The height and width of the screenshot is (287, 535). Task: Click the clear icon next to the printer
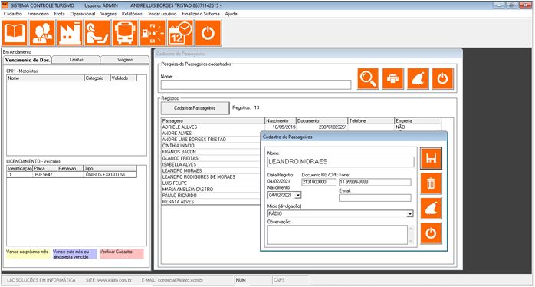pos(418,79)
